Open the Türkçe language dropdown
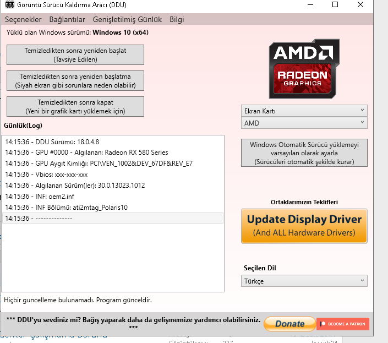 tap(304, 281)
